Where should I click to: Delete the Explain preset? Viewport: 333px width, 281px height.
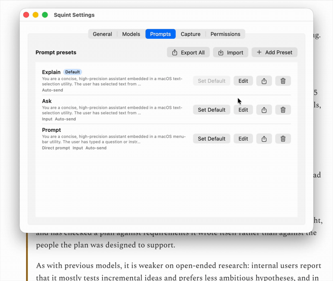[283, 81]
